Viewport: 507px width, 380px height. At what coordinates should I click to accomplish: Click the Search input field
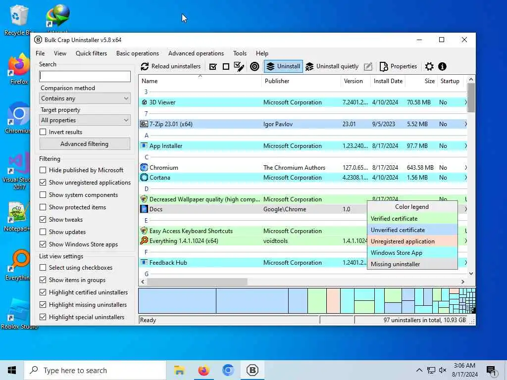pos(85,76)
